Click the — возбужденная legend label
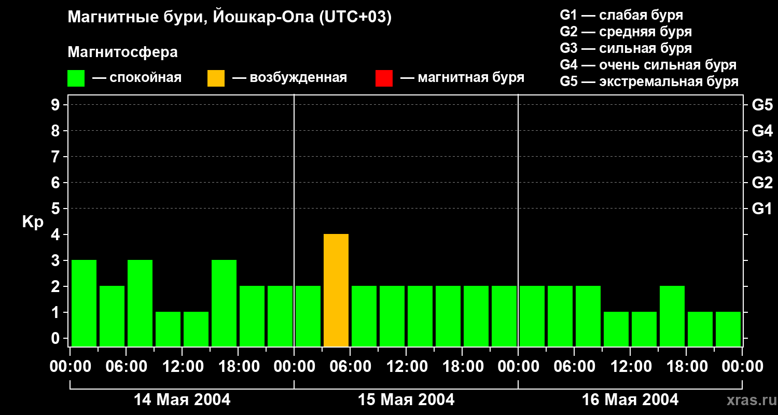 (289, 78)
